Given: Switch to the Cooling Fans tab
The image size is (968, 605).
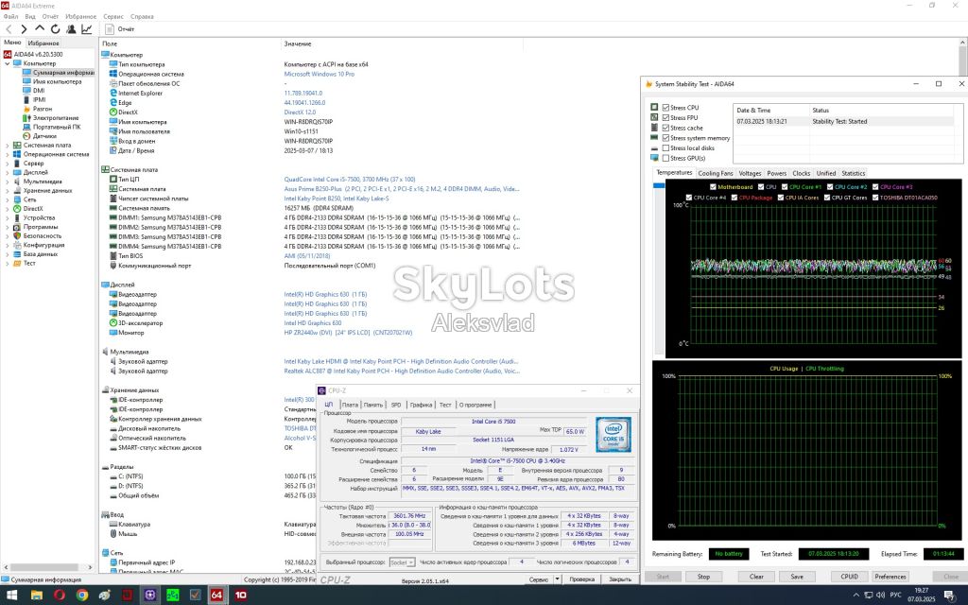Looking at the screenshot, I should [x=716, y=174].
